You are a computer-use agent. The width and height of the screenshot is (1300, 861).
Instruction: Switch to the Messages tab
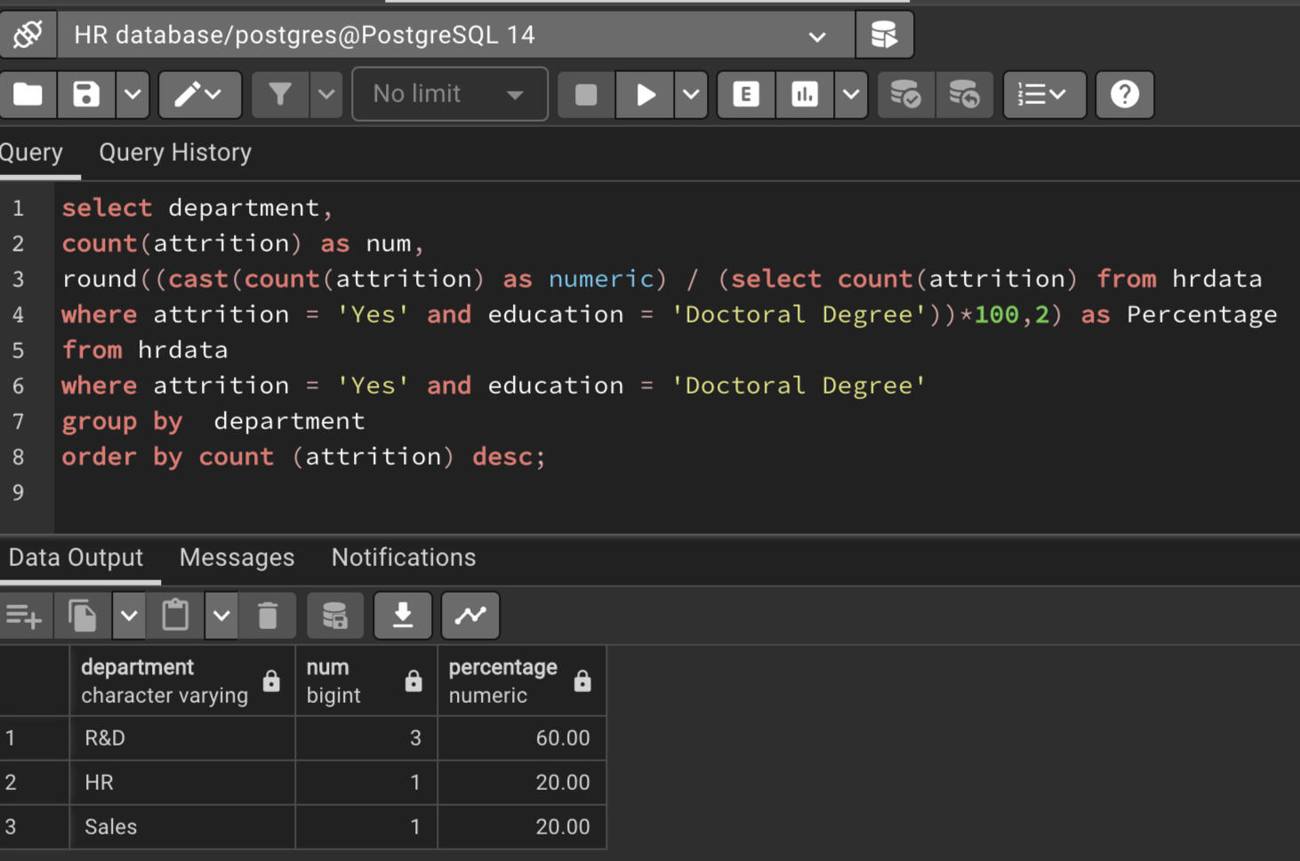[237, 558]
